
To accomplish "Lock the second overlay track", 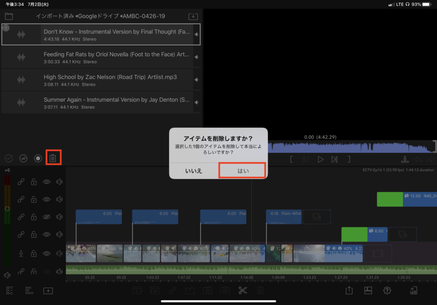I will pyautogui.click(x=34, y=200).
